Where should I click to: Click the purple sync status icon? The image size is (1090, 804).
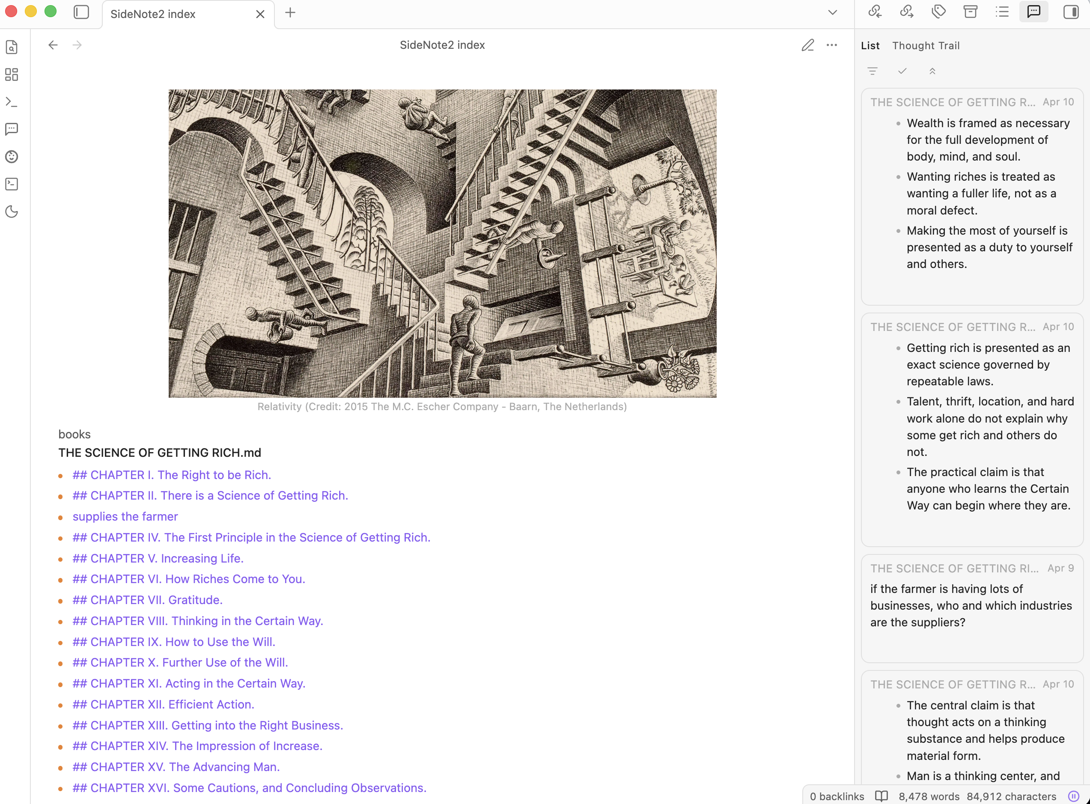tap(1072, 796)
